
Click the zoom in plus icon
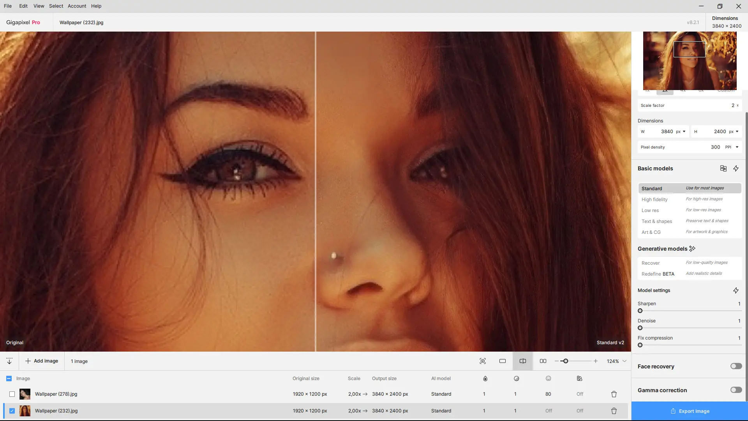click(595, 361)
